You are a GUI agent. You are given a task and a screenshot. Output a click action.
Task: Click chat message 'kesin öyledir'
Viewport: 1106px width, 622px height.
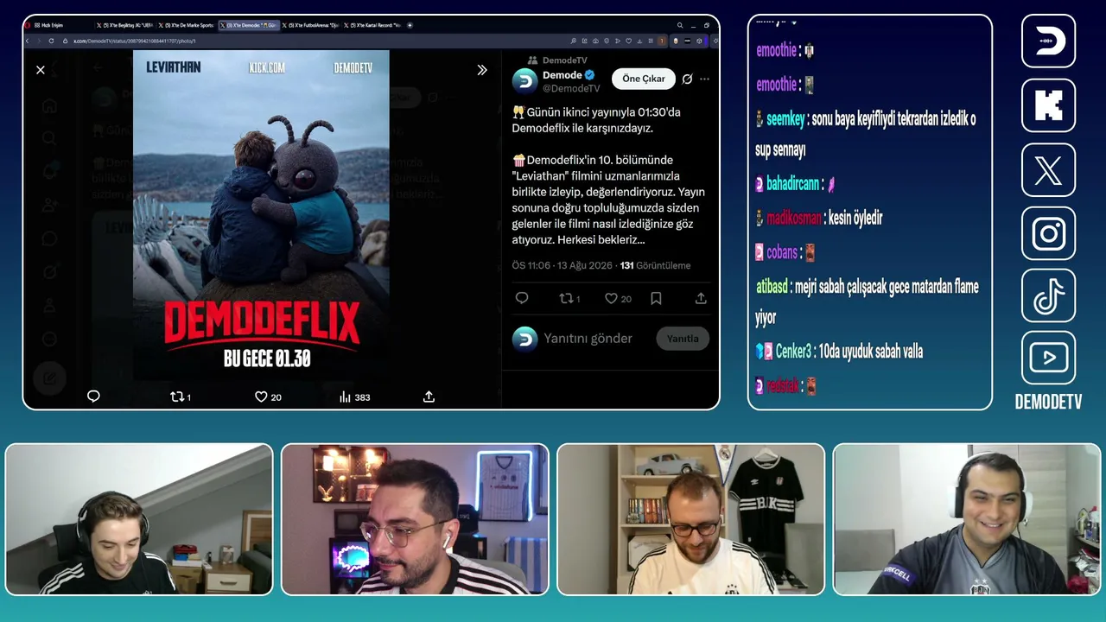(x=855, y=219)
